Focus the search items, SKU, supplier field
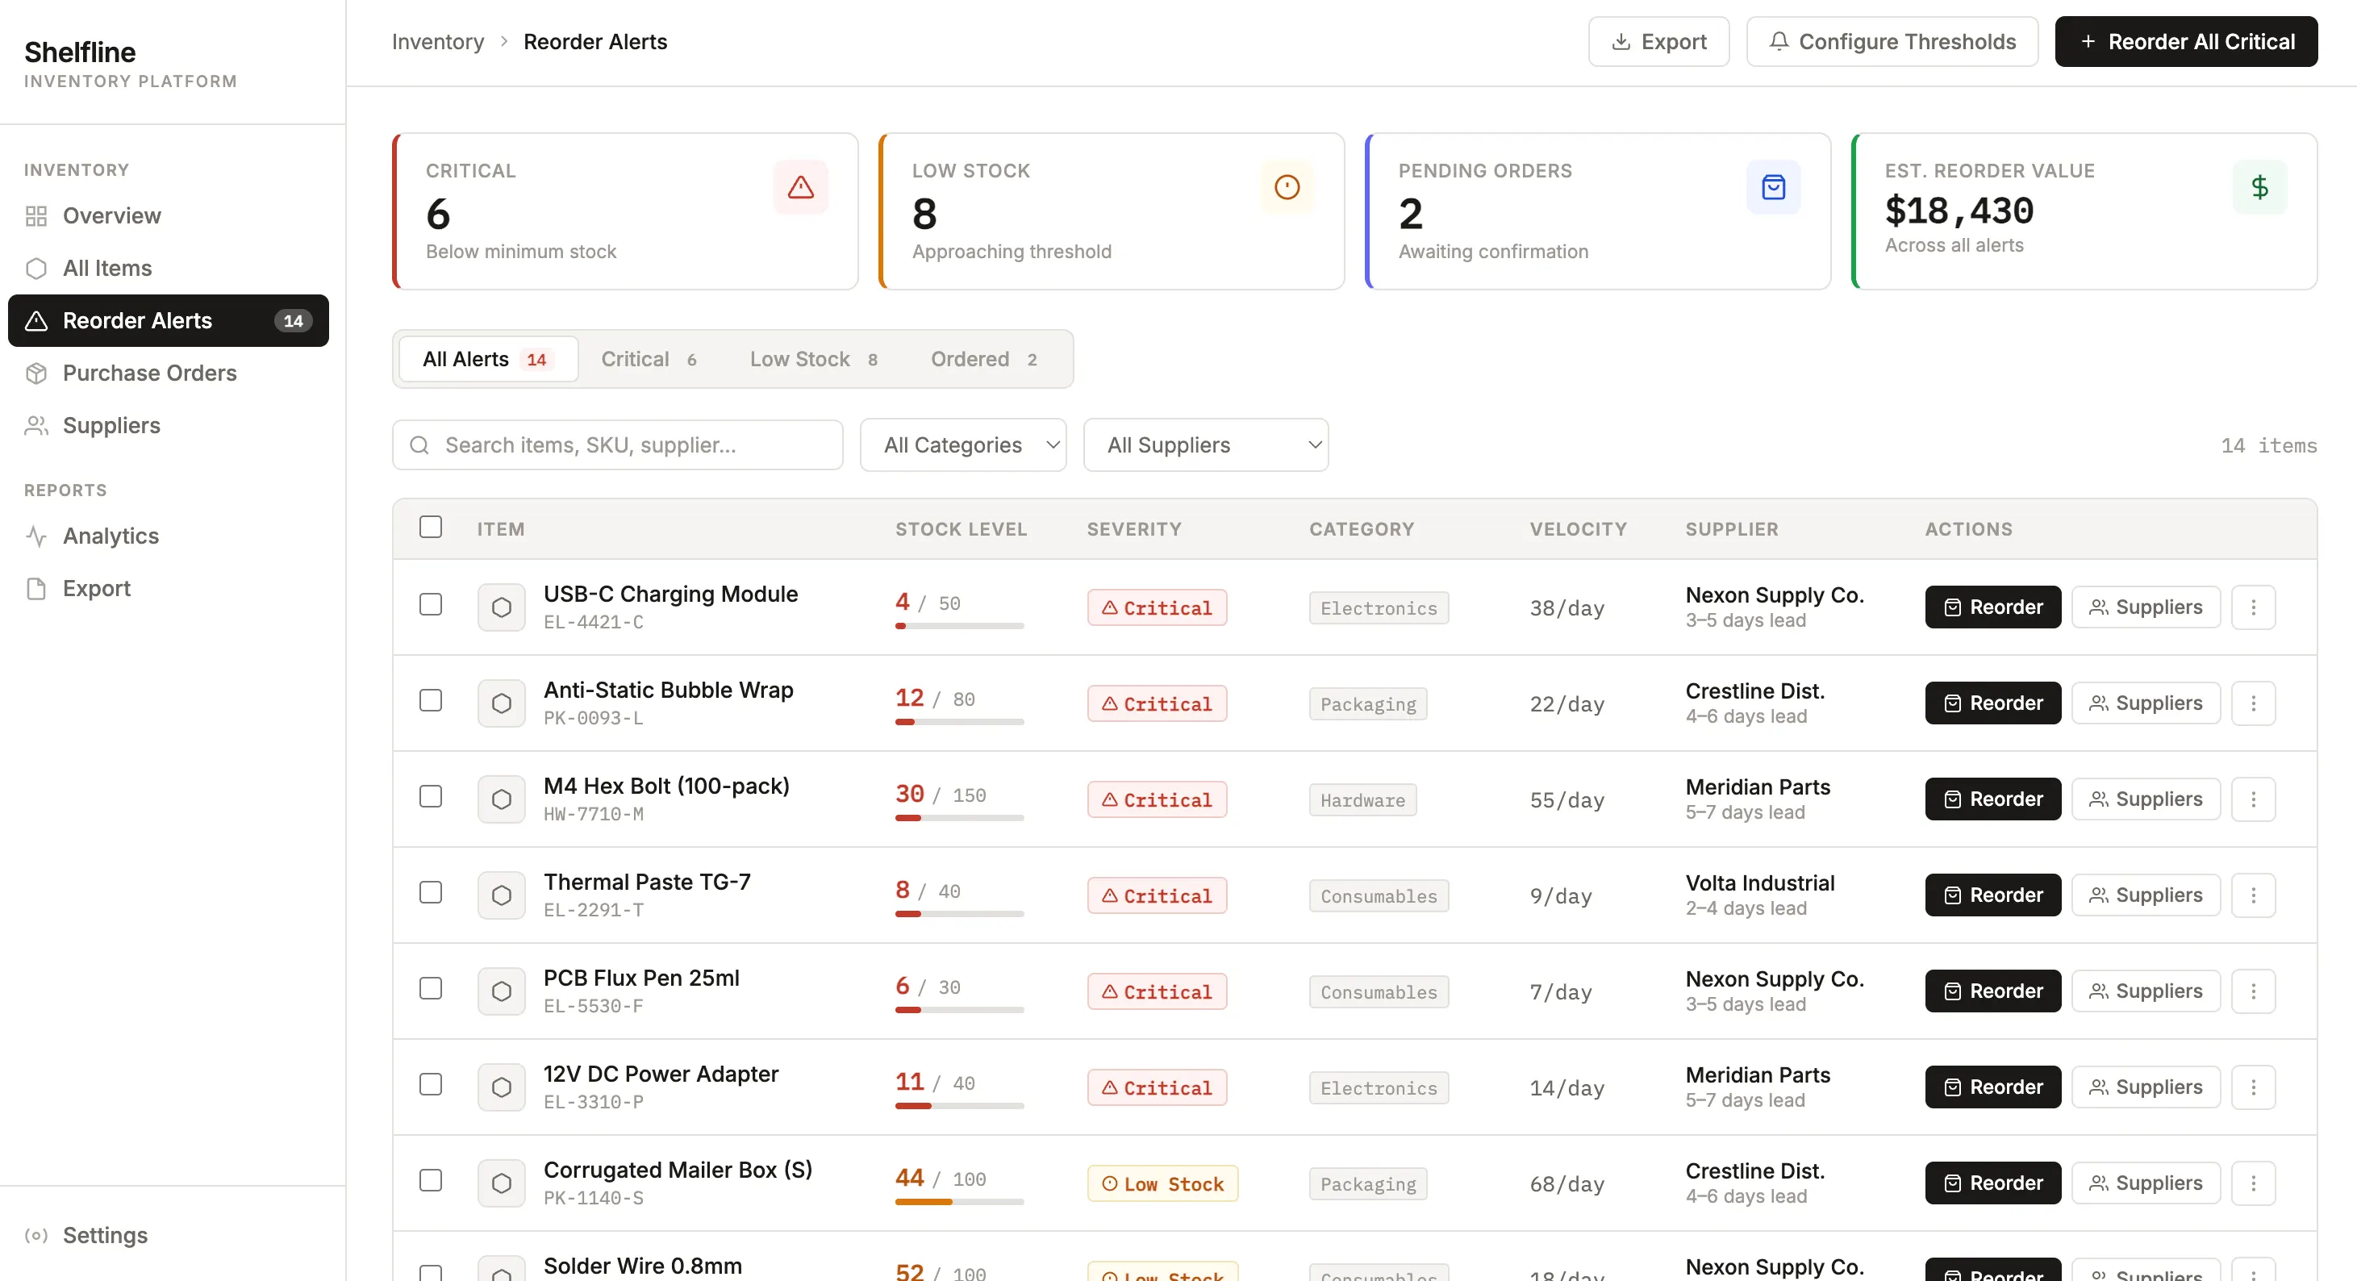2357x1281 pixels. 618,445
